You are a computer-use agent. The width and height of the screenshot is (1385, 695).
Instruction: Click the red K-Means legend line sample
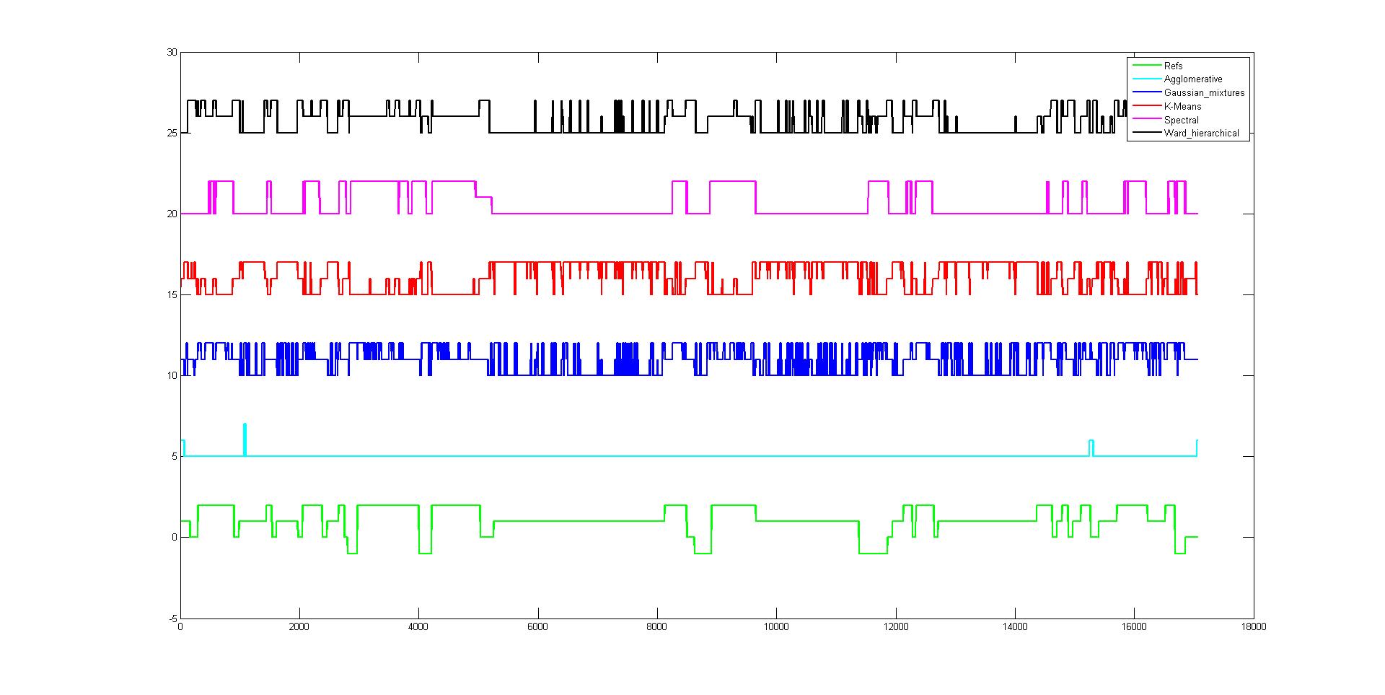point(1146,106)
